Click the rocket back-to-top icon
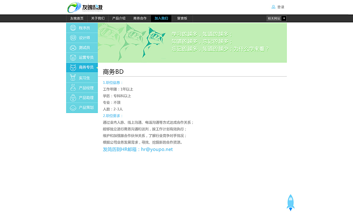This screenshot has height=221, width=353. (291, 203)
